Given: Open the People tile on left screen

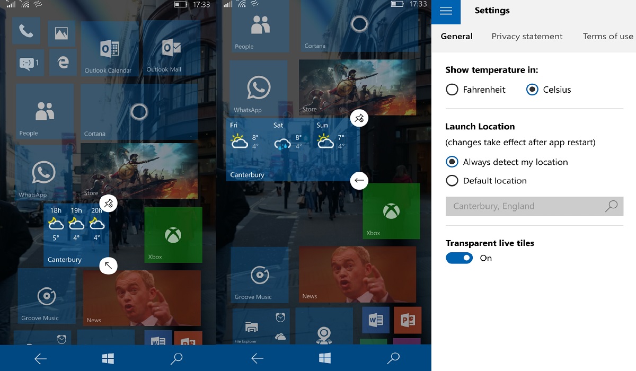Looking at the screenshot, I should (x=45, y=111).
